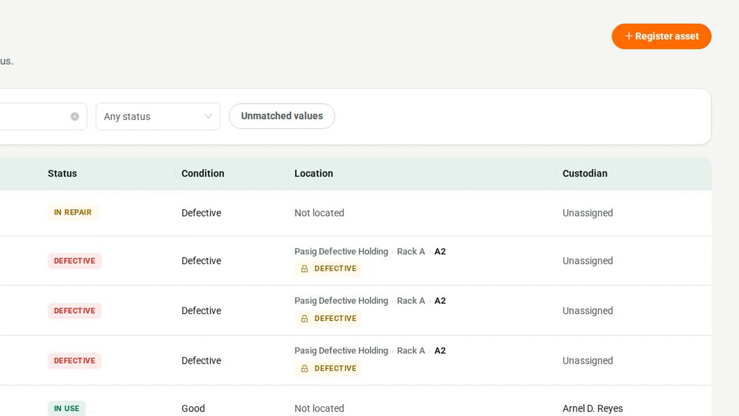This screenshot has height=416, width=739.
Task: Click the last red DEFECTIVE status badge
Action: point(75,361)
